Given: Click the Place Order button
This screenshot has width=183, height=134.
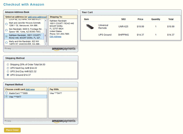Looking at the screenshot, I should click(x=13, y=130).
